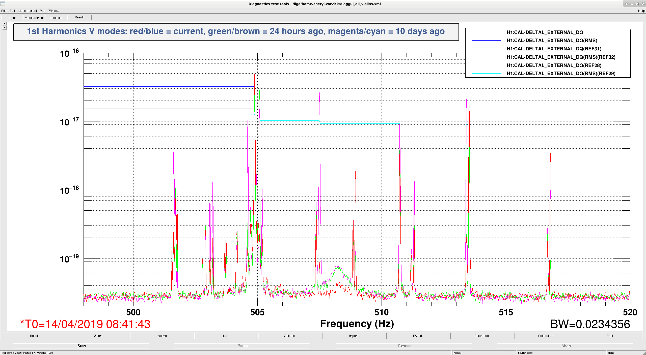Switch to the Excitation tab

(56, 18)
